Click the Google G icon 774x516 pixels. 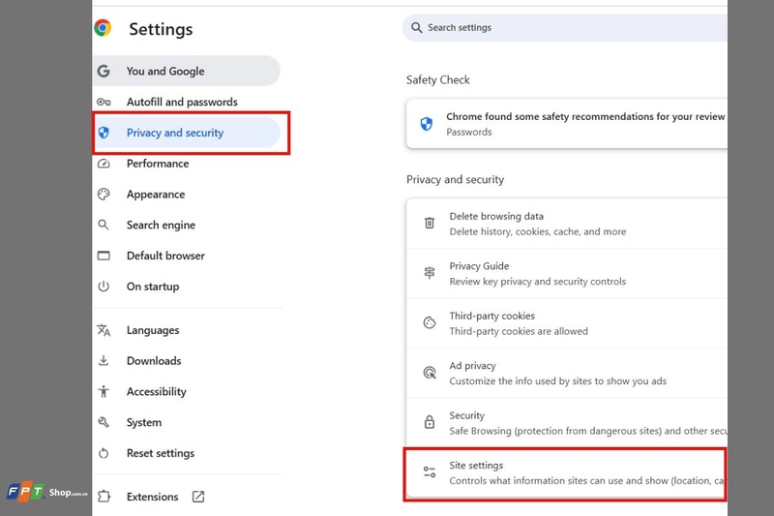point(104,71)
